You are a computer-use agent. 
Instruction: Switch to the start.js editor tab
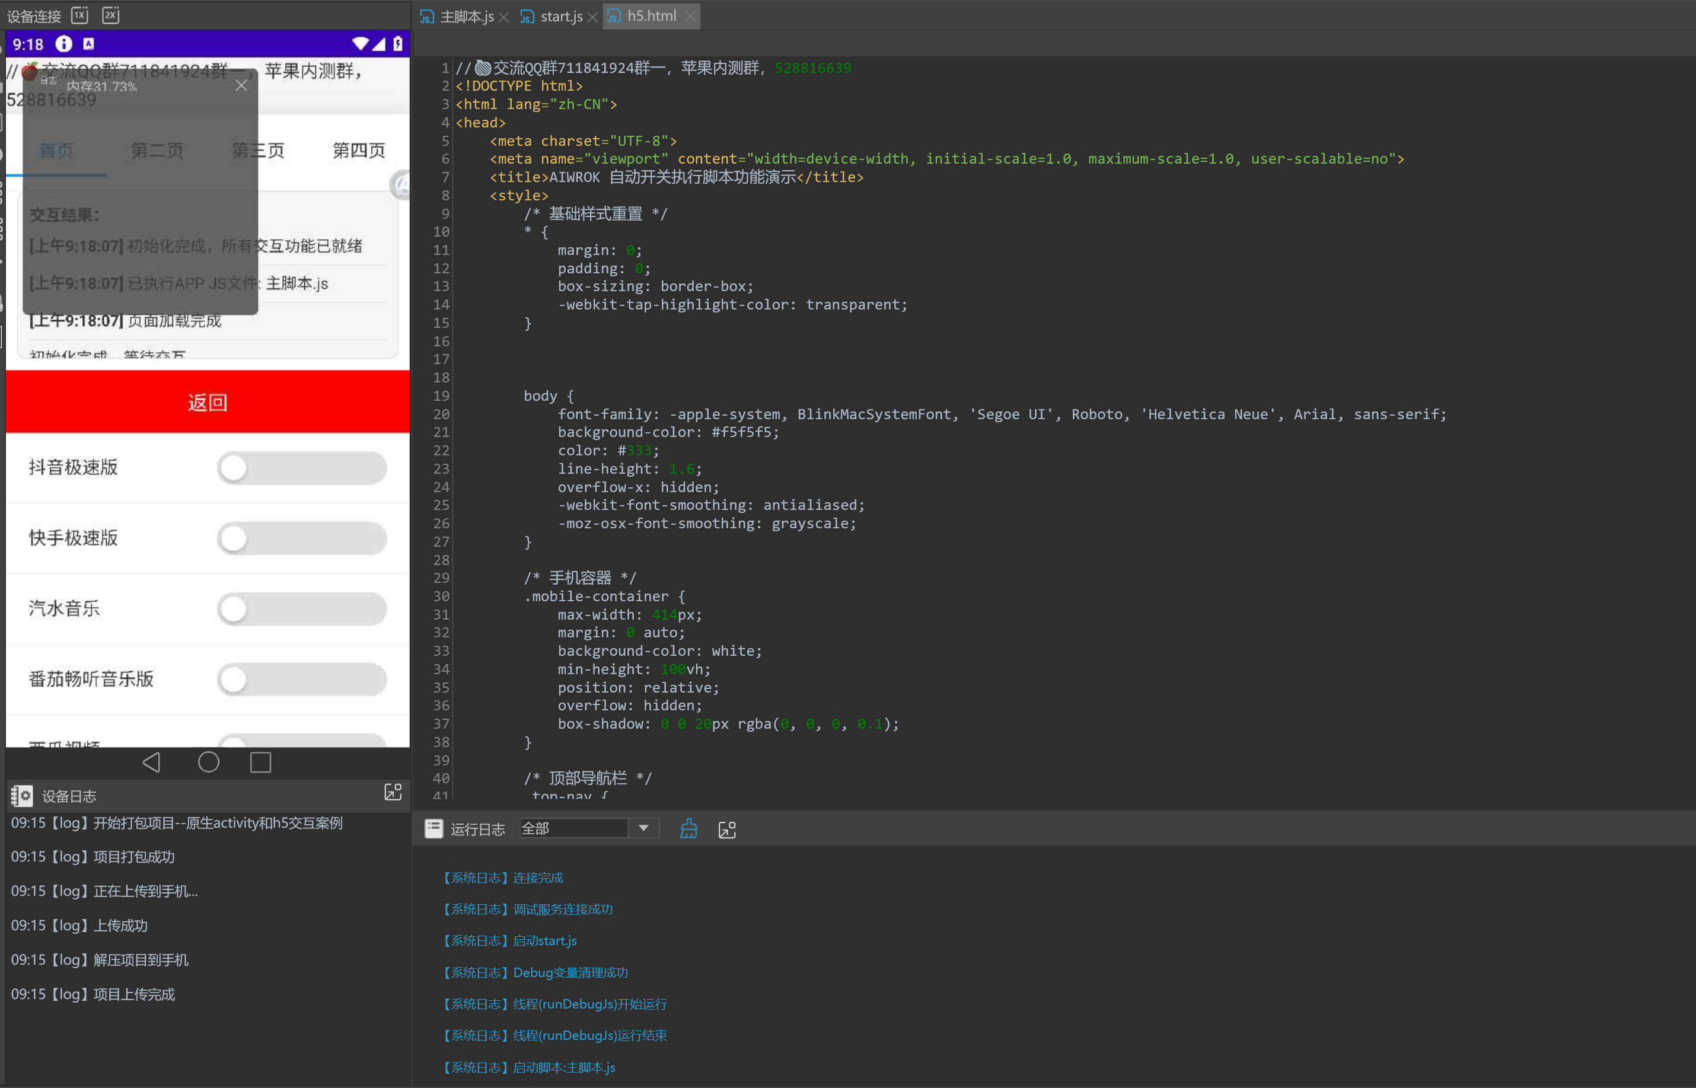click(x=561, y=16)
